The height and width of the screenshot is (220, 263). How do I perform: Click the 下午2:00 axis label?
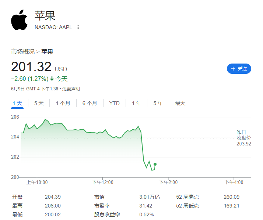[x=168, y=182]
